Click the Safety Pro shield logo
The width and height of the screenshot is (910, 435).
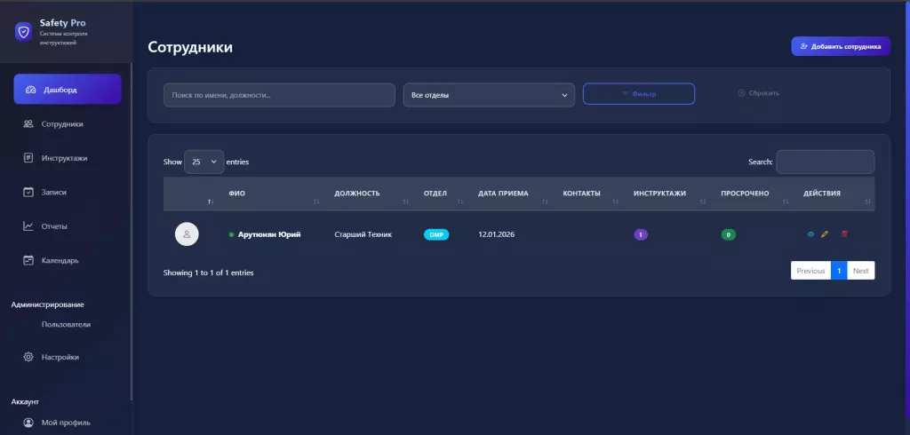24,31
